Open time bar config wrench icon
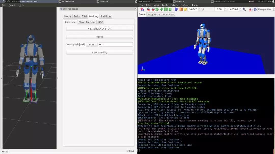The height and width of the screenshot is (154, 275). click(x=244, y=9)
